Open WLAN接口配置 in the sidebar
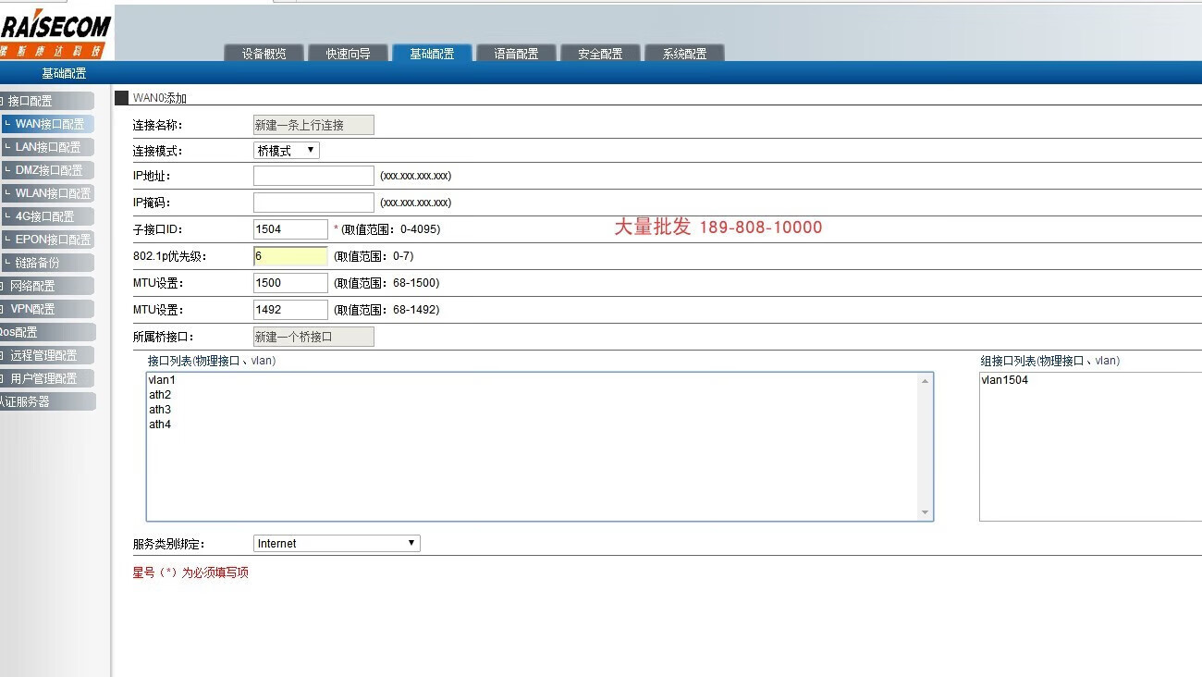1202x677 pixels. (x=53, y=193)
